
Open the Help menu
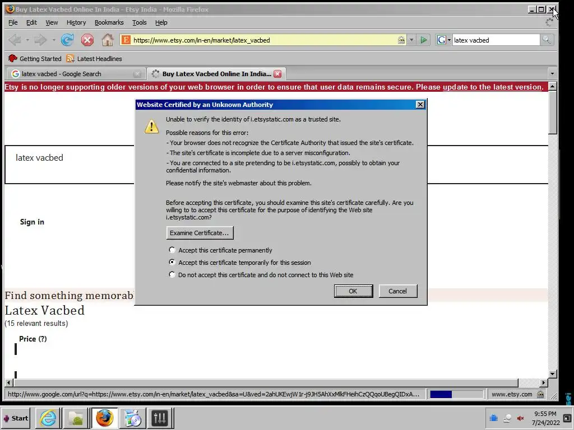point(161,22)
